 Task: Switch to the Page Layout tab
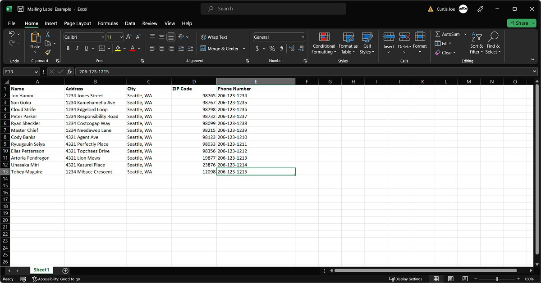(x=77, y=23)
